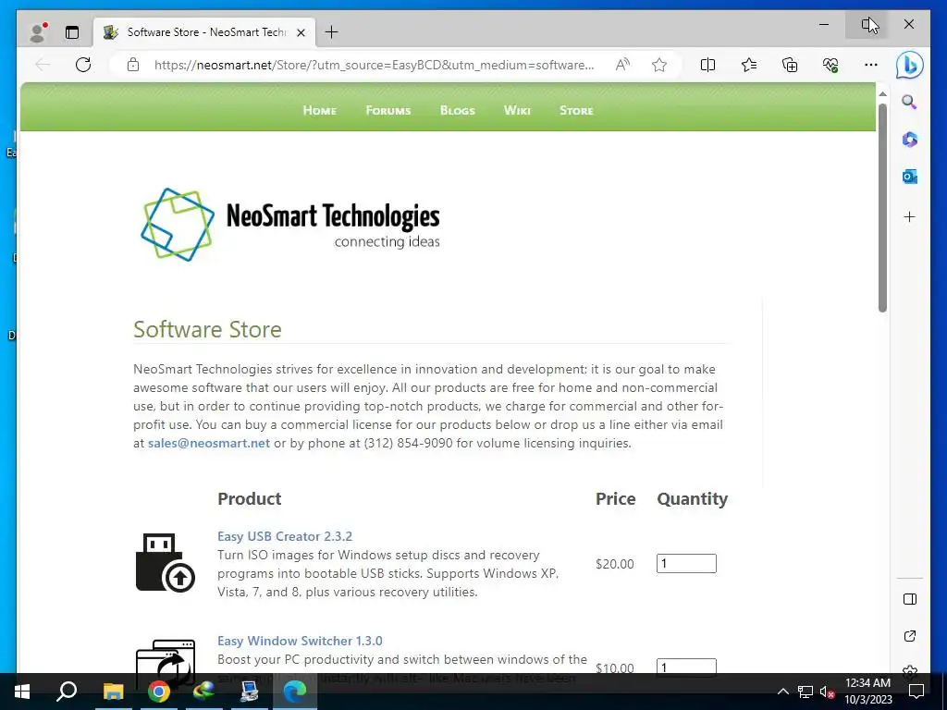Screen dimensions: 947x710
Task: Open taskbar Search magnifier
Action: pyautogui.click(x=67, y=692)
